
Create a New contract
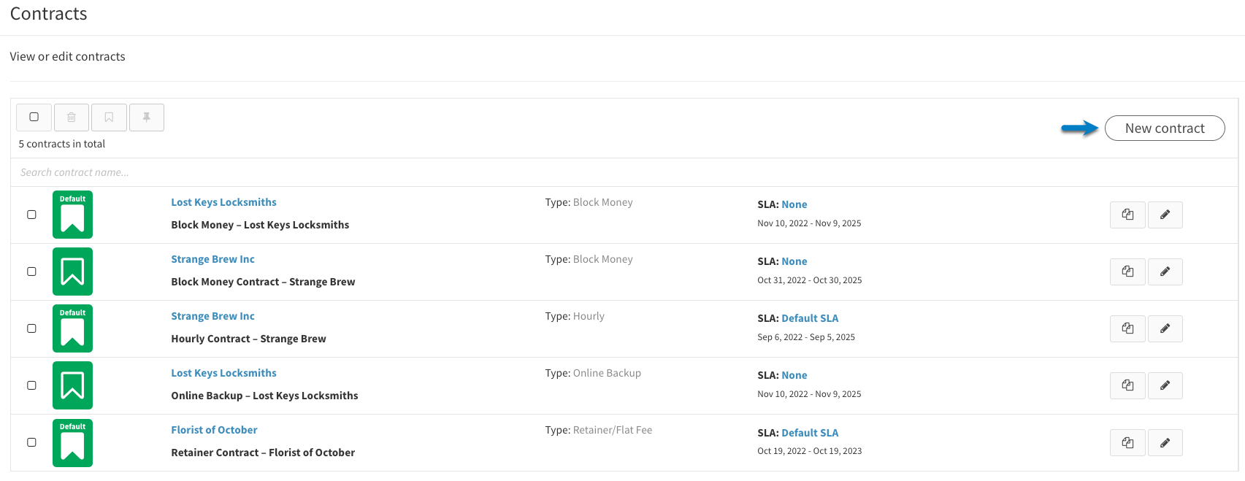point(1165,128)
